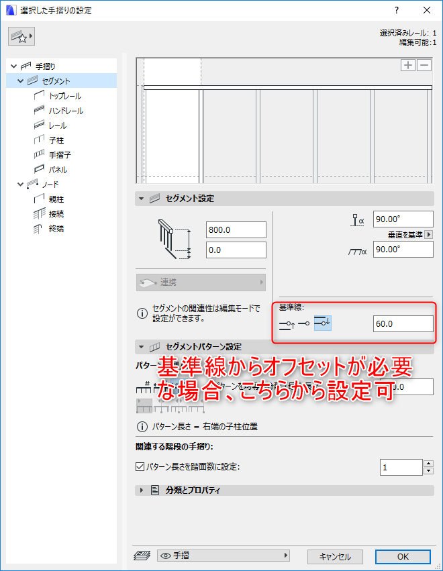The height and width of the screenshot is (571, 443).
Task: Open the favorites star icon button
Action: tap(21, 36)
